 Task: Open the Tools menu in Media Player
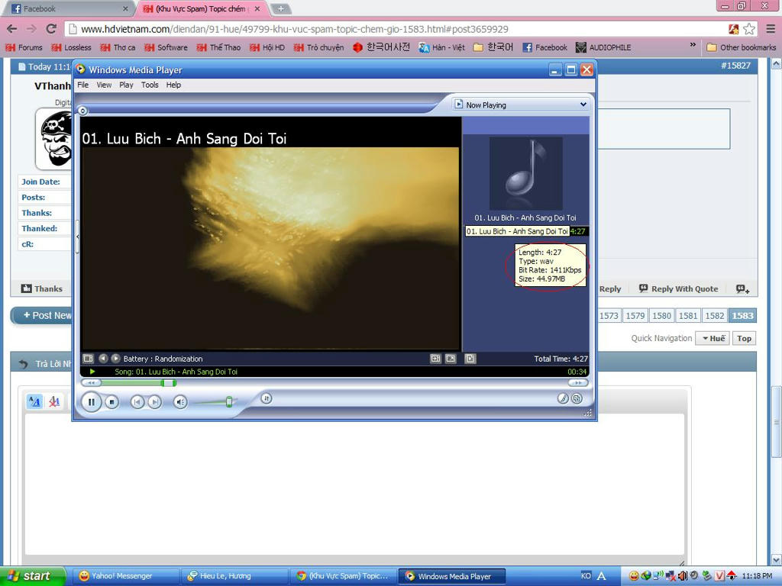(x=150, y=85)
